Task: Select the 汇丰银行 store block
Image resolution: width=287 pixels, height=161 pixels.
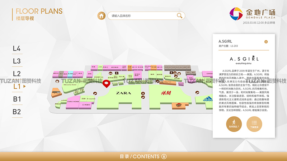Action: 85,106
